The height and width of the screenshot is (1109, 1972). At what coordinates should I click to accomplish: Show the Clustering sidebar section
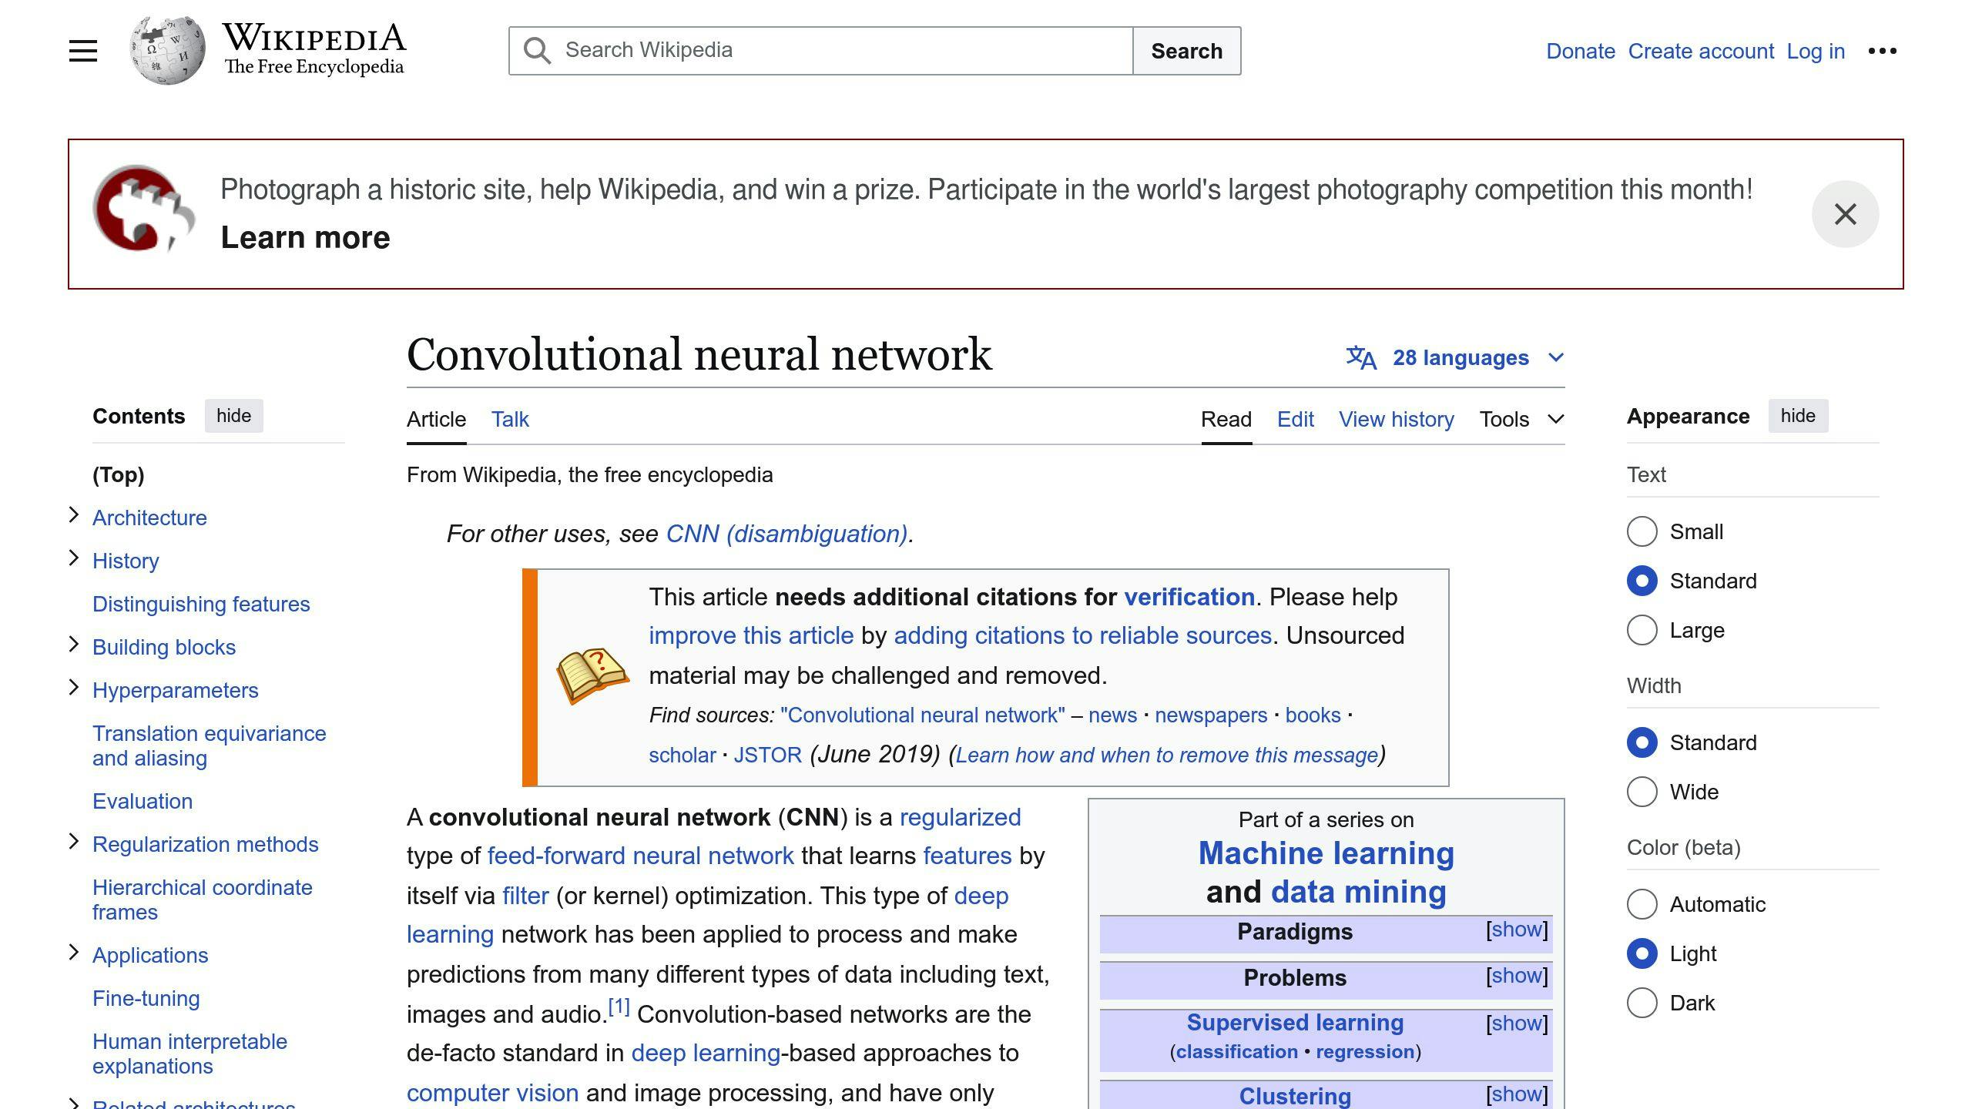pyautogui.click(x=1517, y=1094)
